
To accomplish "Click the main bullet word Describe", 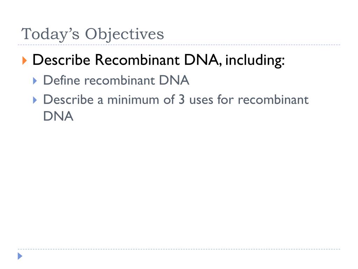I will (x=62, y=60).
